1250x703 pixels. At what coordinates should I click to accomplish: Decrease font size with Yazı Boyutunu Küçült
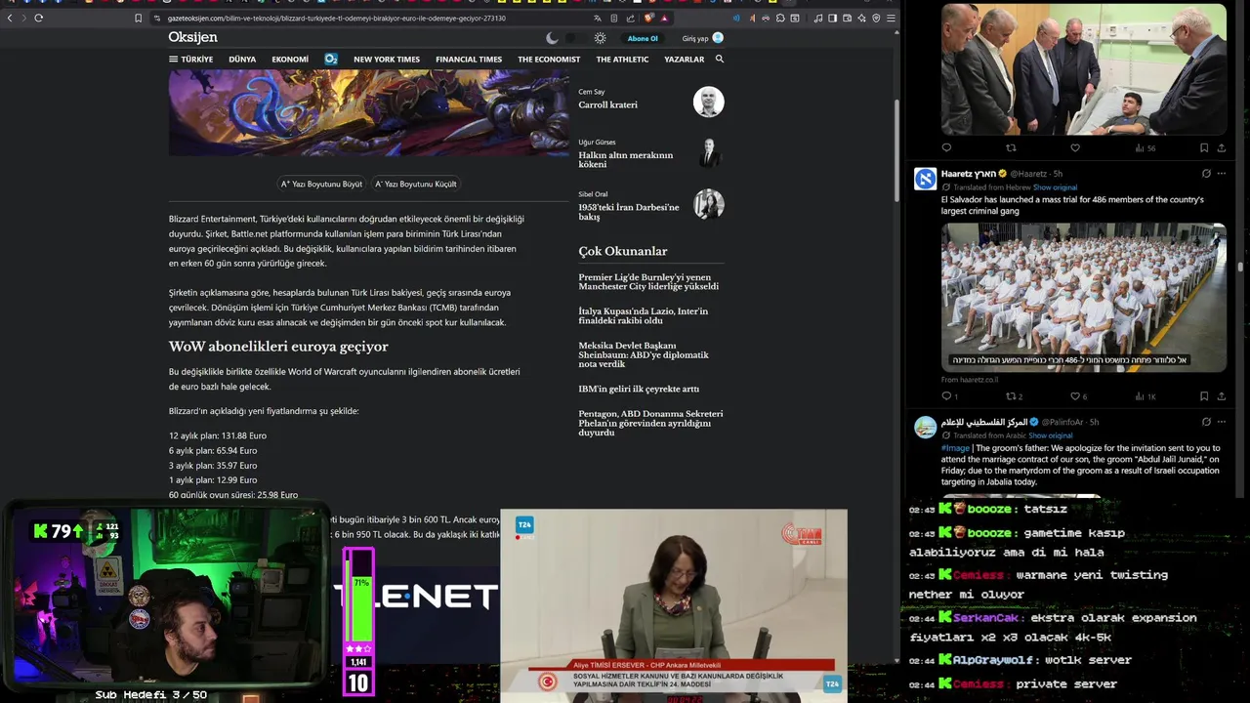click(x=416, y=184)
